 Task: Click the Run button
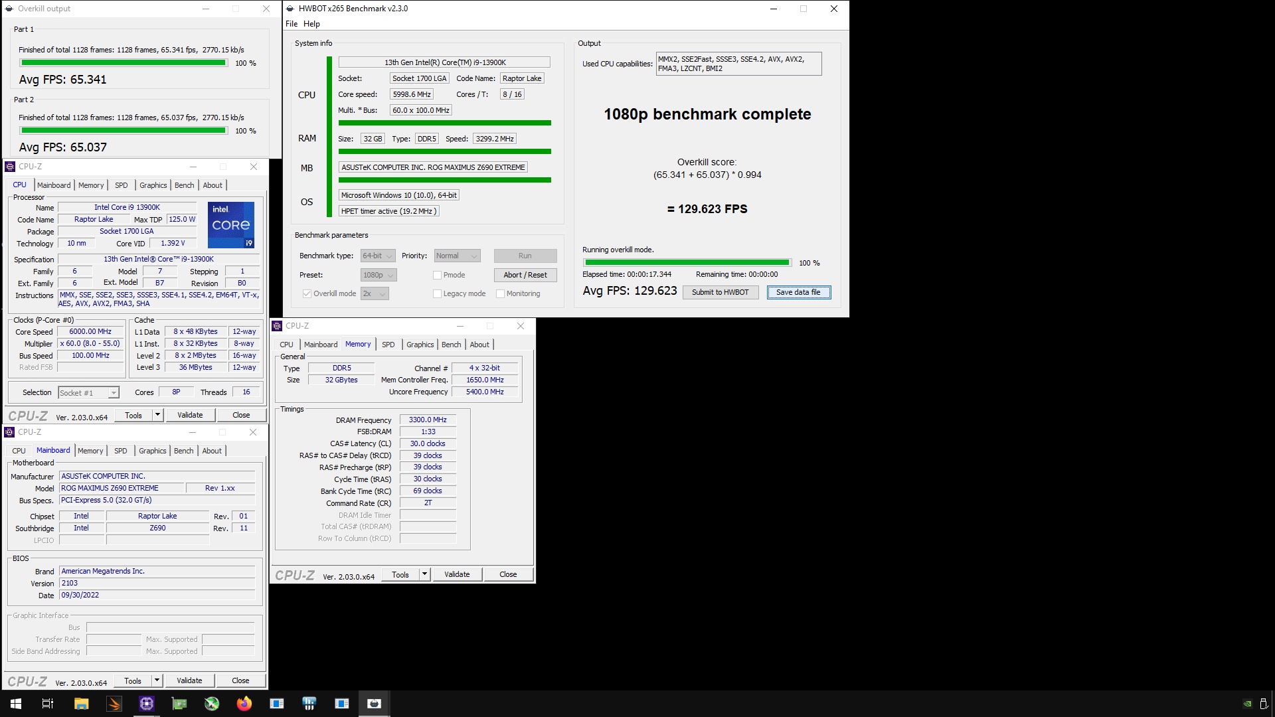tap(525, 256)
